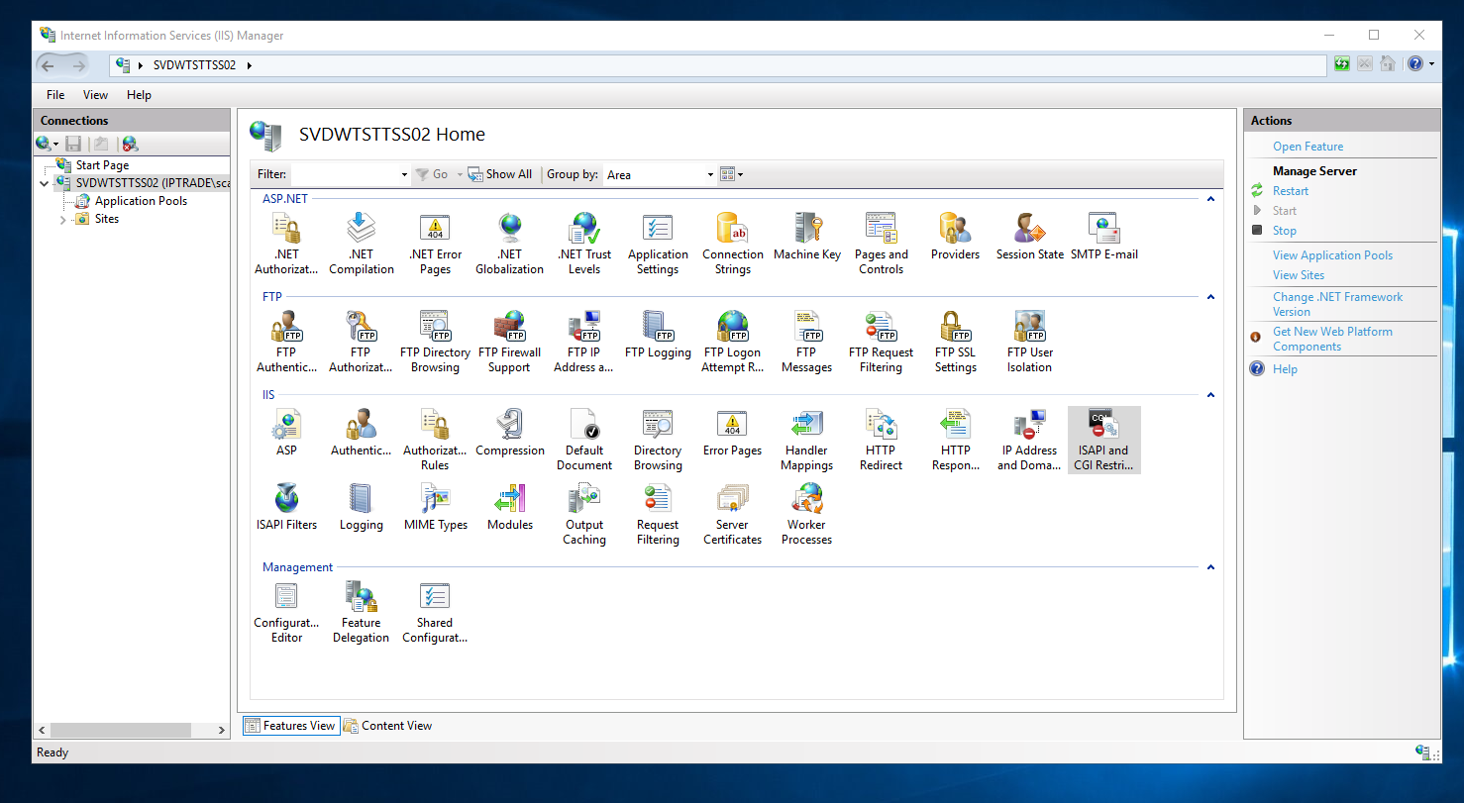Open the Filter box dropdown arrow
The image size is (1464, 803).
pyautogui.click(x=404, y=175)
